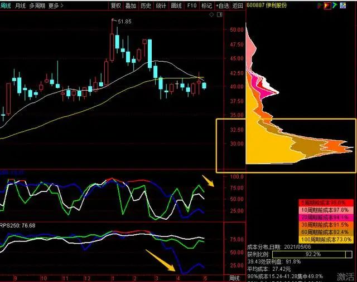Click the 返回 return button

[238, 6]
